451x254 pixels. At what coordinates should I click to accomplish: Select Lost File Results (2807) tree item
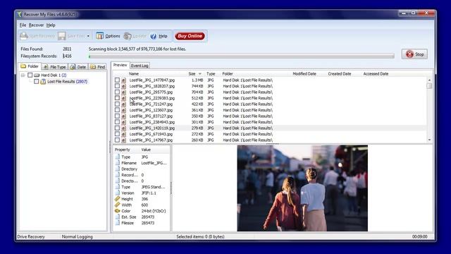[67, 82]
